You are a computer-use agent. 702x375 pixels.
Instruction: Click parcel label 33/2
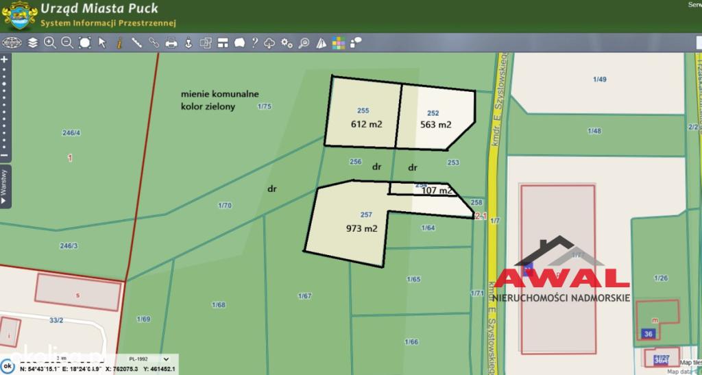tap(56, 320)
